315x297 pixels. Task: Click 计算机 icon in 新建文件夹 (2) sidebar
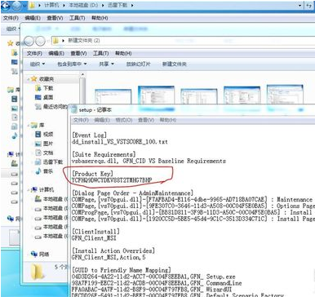click(34, 189)
